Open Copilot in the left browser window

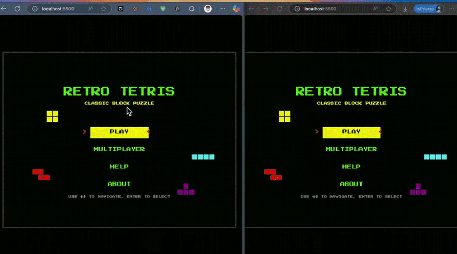[x=236, y=9]
